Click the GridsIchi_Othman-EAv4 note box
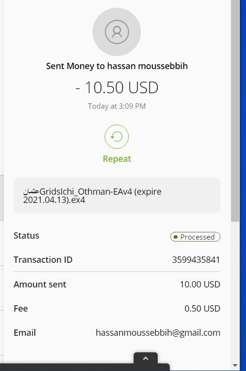Image resolution: width=246 pixels, height=371 pixels. point(117,196)
